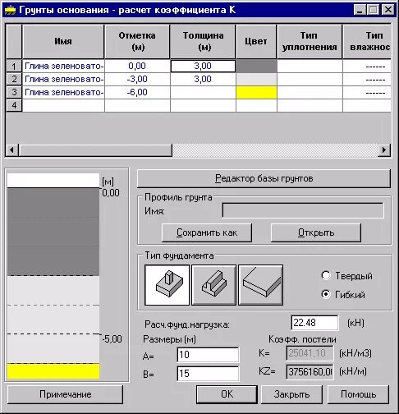Viewport: 399px width, 414px height.
Task: Click the Отметка (м) column header
Action: pos(137,41)
